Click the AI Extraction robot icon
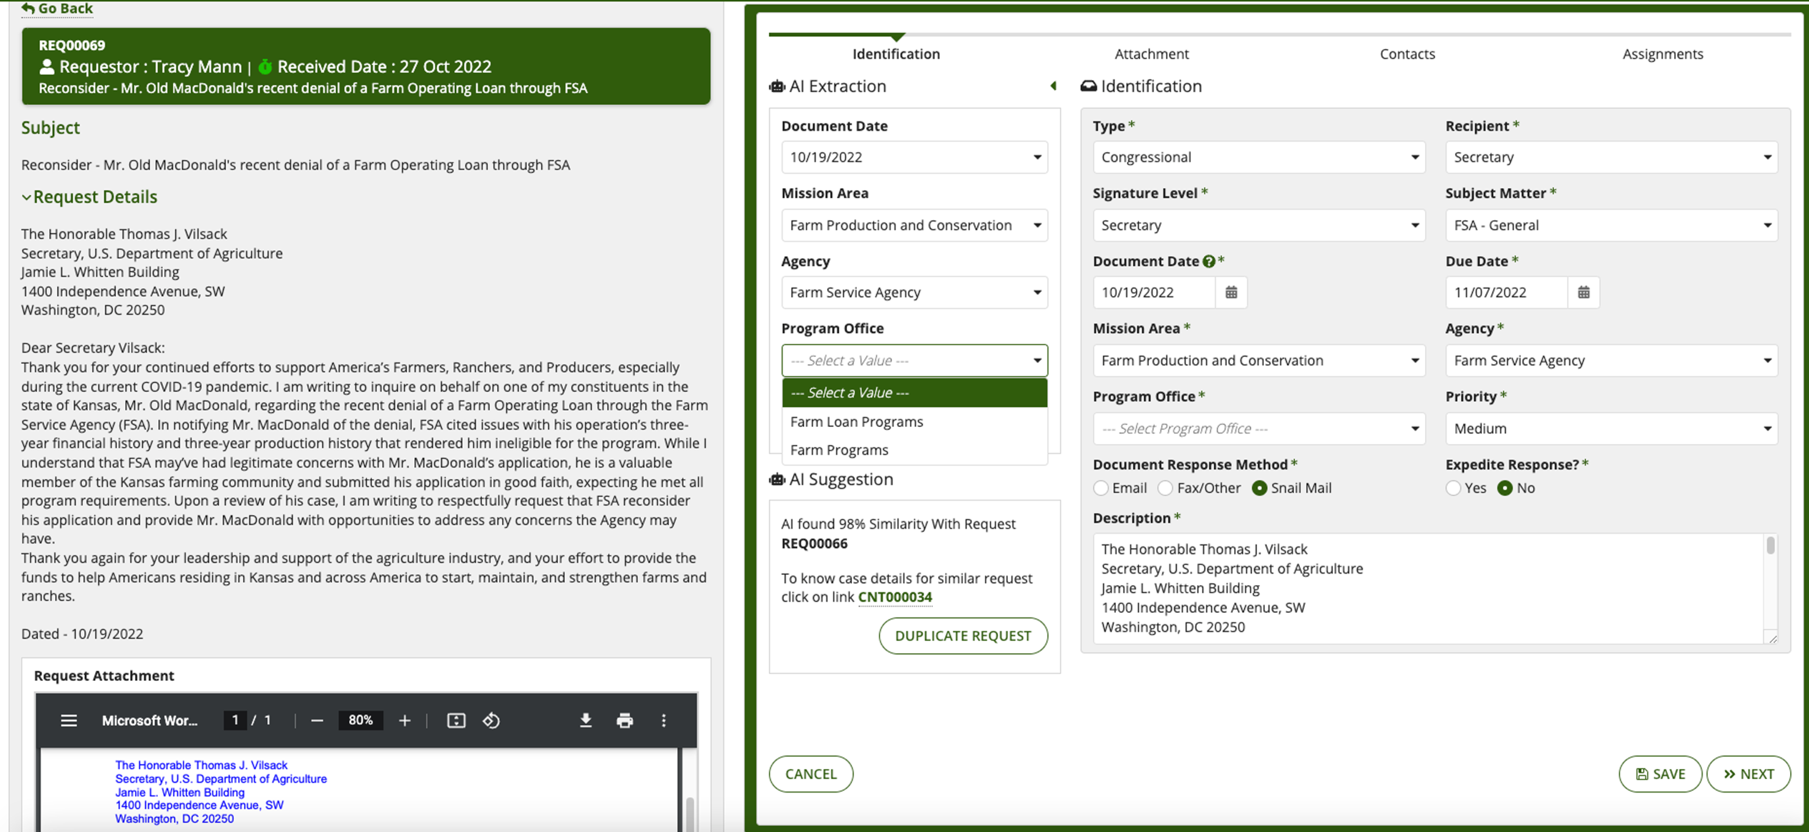 [x=777, y=86]
